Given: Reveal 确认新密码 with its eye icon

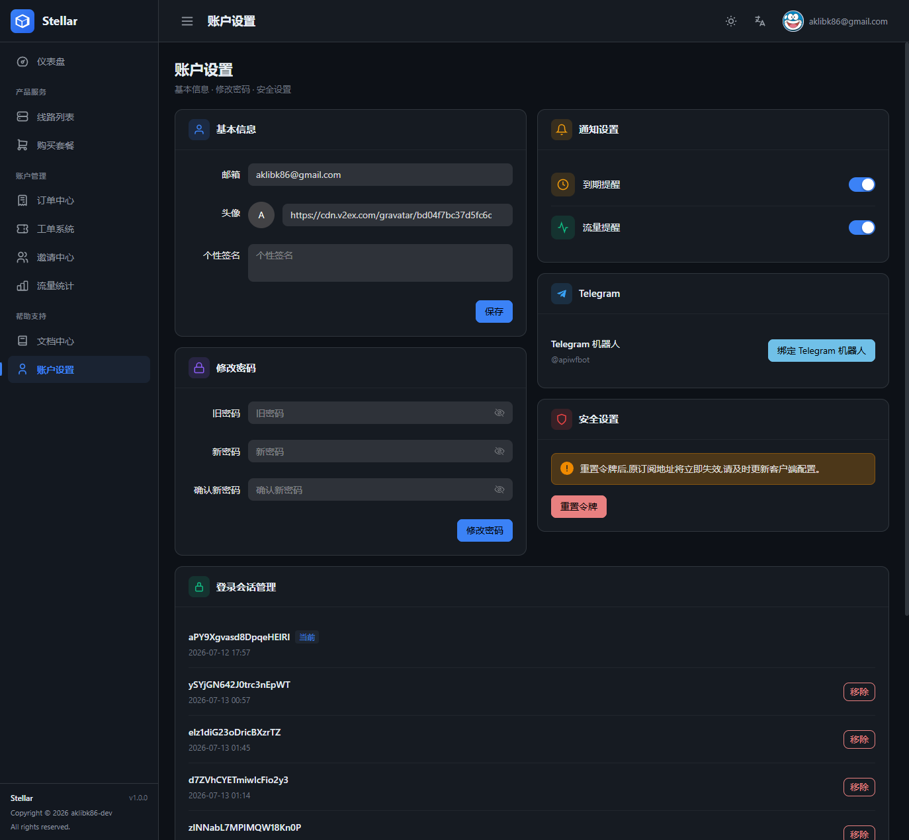Looking at the screenshot, I should point(499,489).
